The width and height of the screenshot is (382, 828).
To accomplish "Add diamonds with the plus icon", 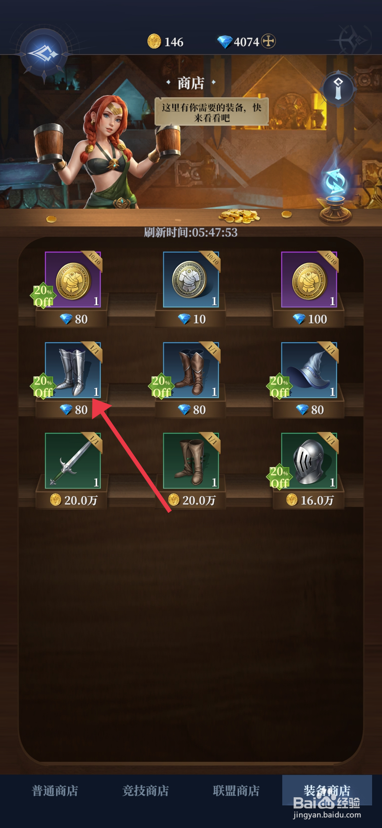I will pyautogui.click(x=268, y=41).
